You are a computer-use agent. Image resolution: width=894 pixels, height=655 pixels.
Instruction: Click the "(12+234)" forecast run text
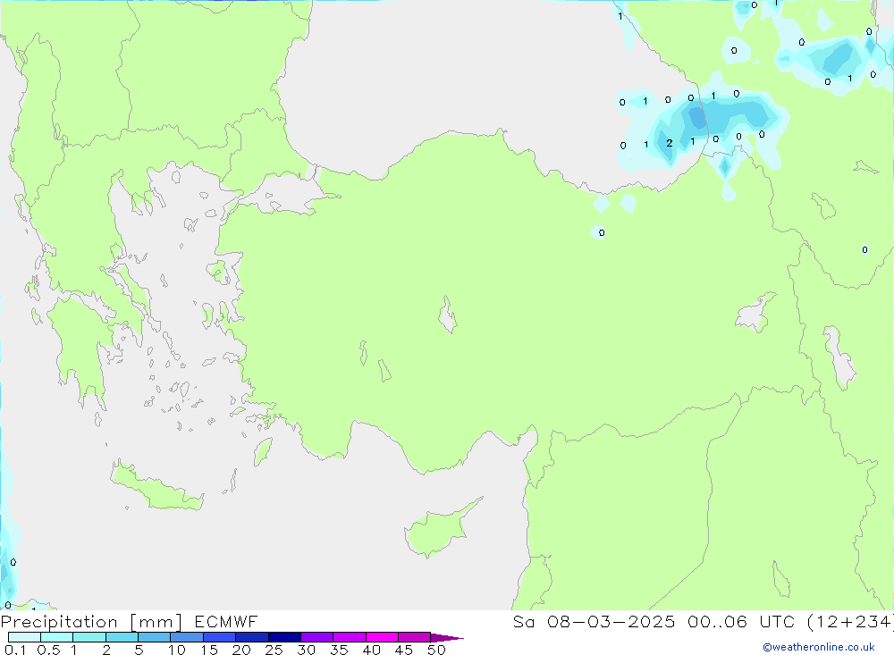[x=850, y=622]
